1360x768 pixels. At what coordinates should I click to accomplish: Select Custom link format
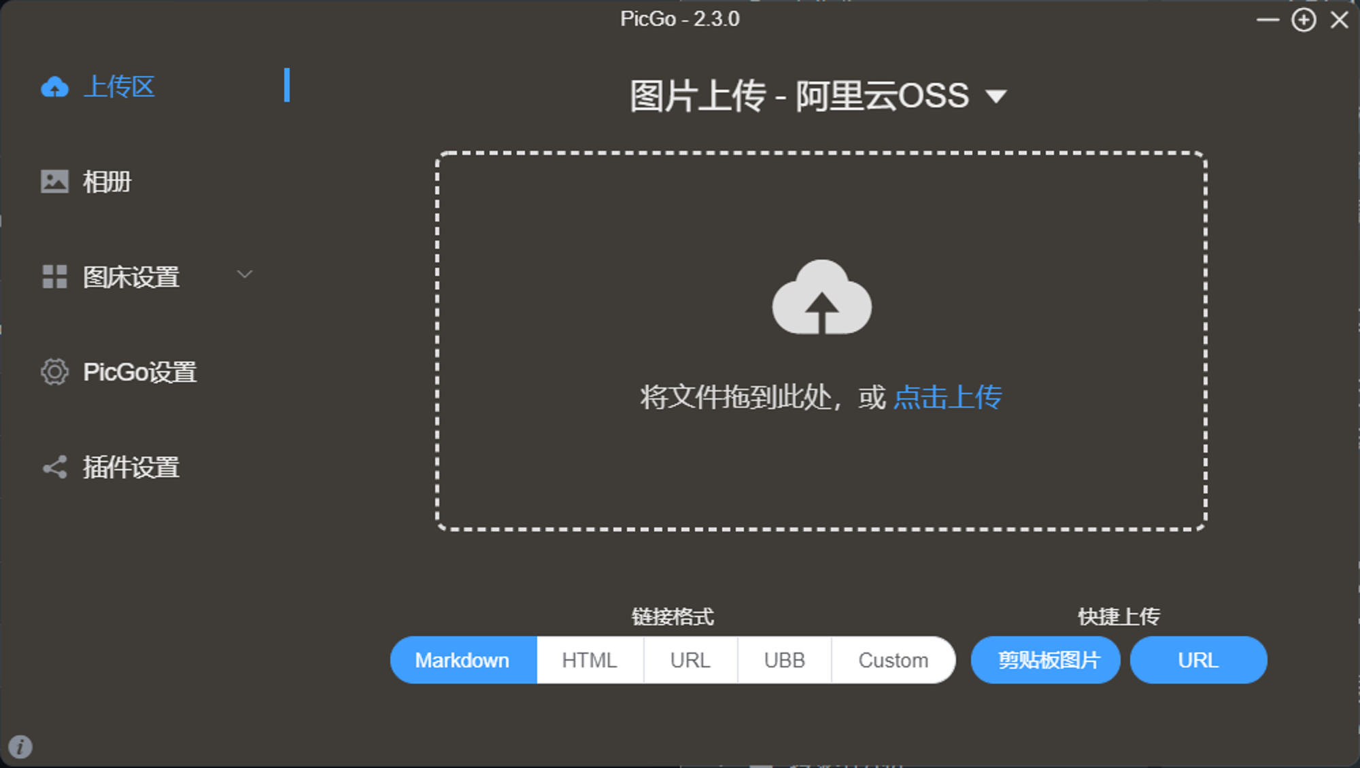(x=894, y=660)
